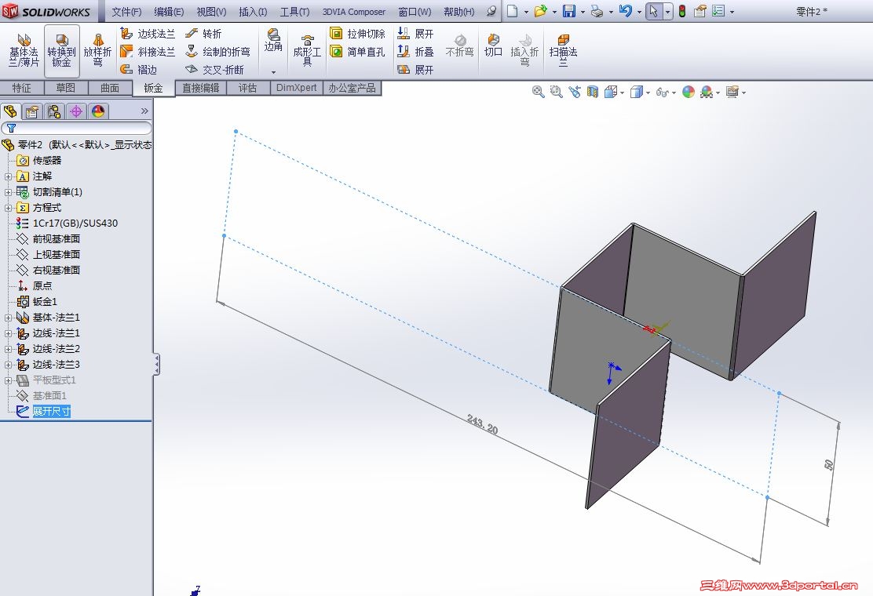
Task: Select the Cross-Break tool (交叉-折断)
Action: click(x=215, y=70)
